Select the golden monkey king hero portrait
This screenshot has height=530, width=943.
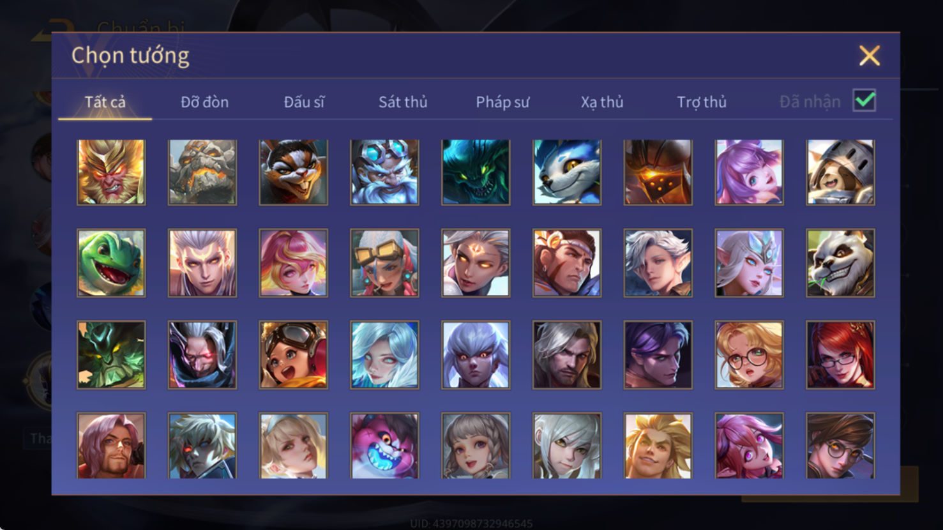[111, 172]
